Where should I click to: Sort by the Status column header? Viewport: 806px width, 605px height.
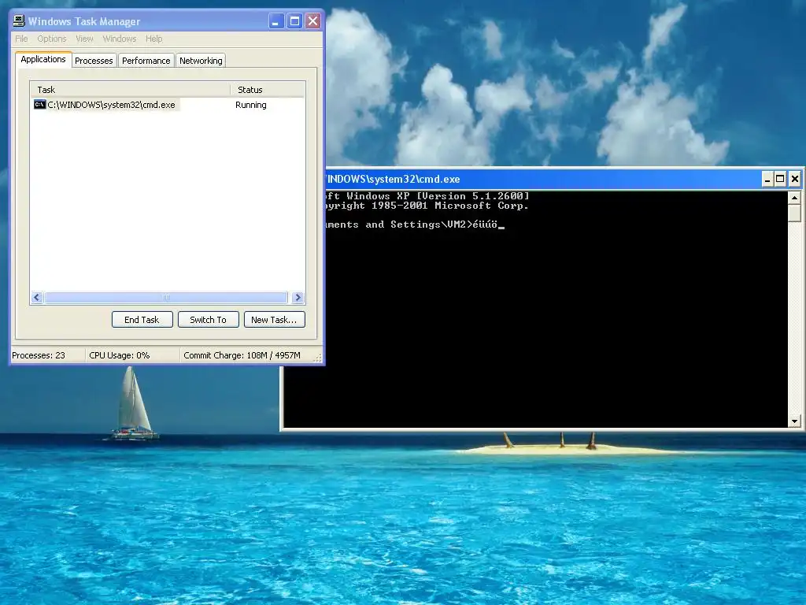click(268, 90)
